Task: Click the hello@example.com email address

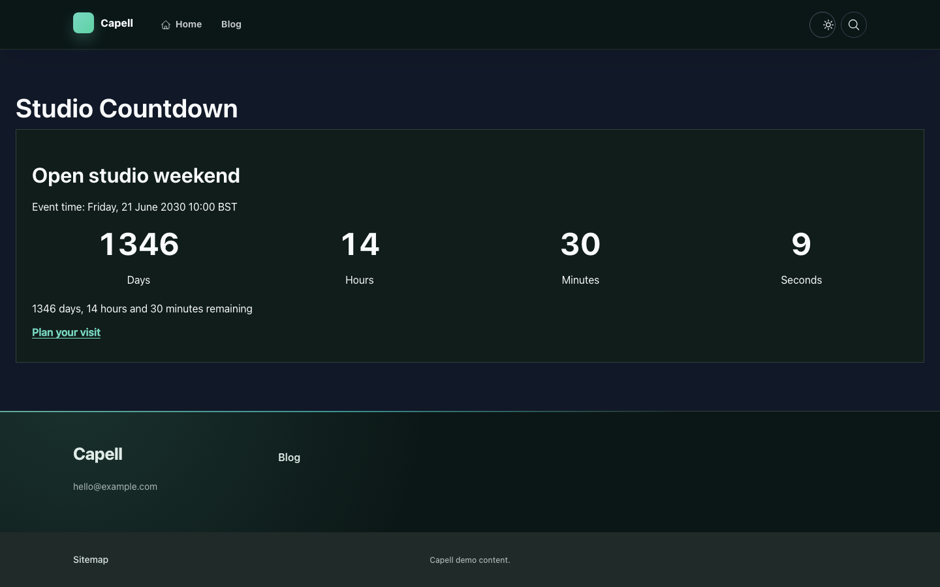Action: [x=115, y=487]
